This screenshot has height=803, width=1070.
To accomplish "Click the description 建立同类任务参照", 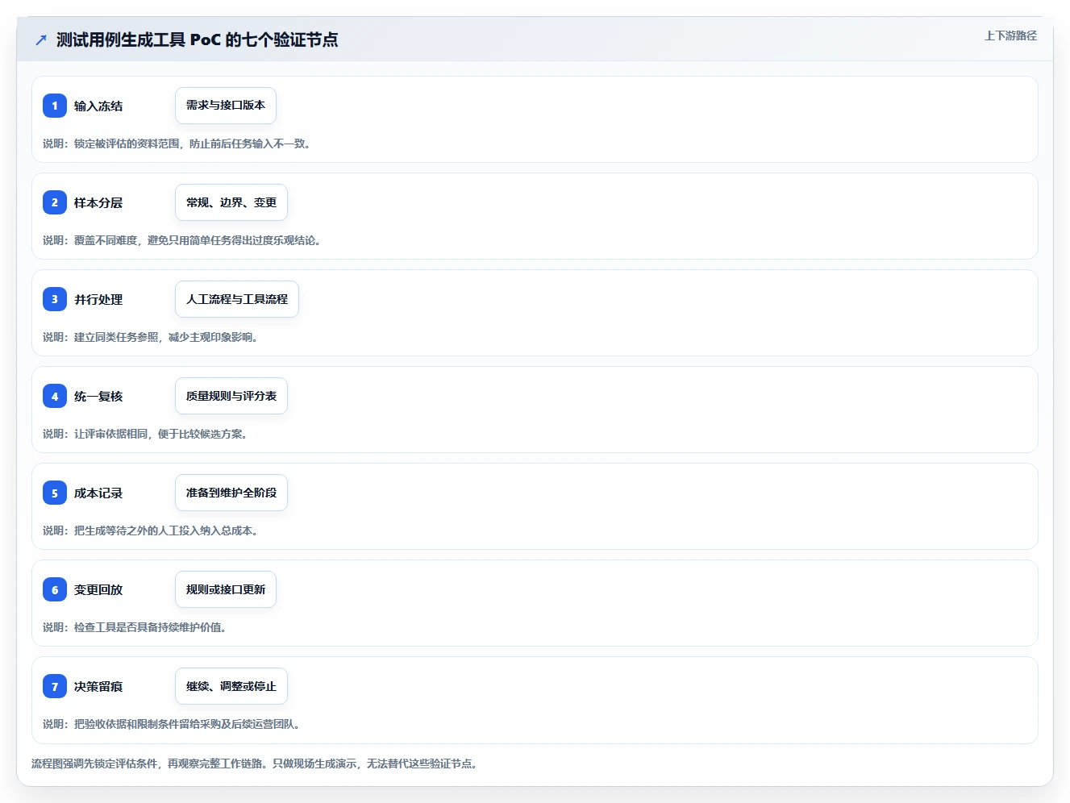I will (152, 337).
